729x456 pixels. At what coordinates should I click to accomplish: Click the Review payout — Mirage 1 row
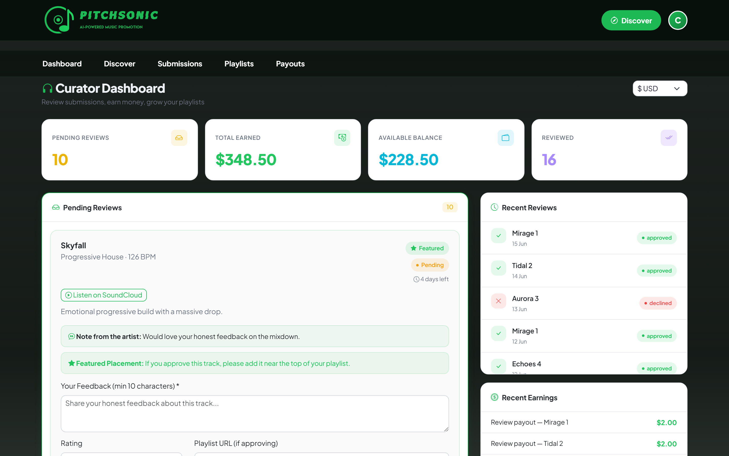584,423
